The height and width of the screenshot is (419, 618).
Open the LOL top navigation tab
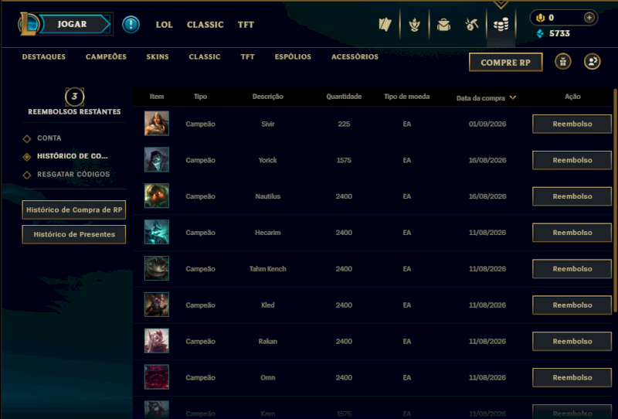164,25
